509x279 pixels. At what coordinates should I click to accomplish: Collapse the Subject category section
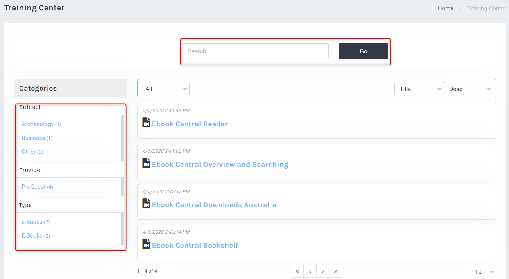[119, 107]
